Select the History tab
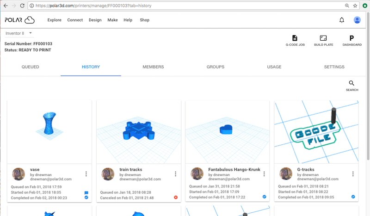The width and height of the screenshot is (370, 216). point(91,67)
